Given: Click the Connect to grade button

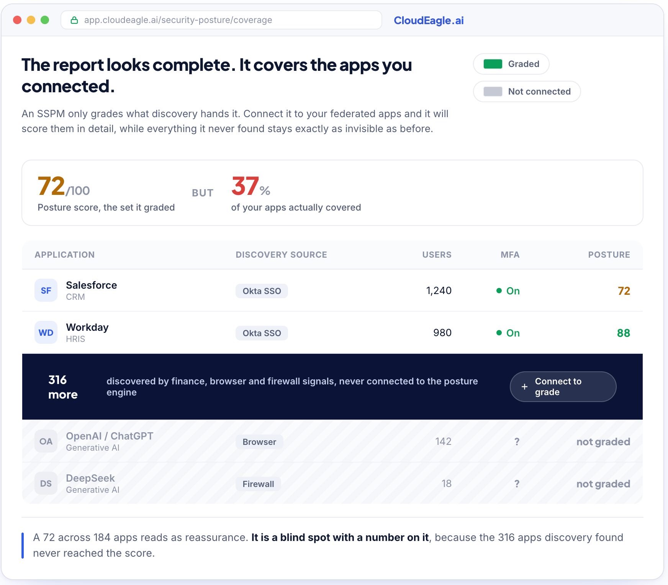Looking at the screenshot, I should tap(563, 387).
